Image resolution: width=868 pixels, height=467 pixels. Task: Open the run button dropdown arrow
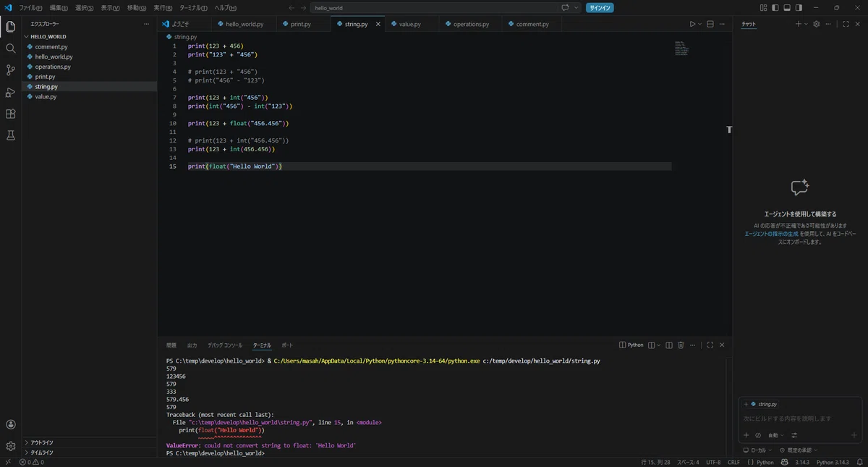click(x=699, y=24)
